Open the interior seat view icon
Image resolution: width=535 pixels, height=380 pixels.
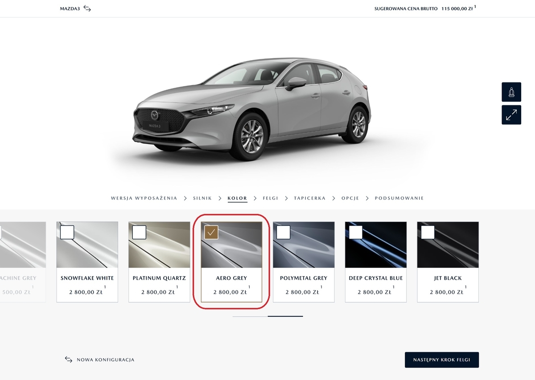point(511,92)
